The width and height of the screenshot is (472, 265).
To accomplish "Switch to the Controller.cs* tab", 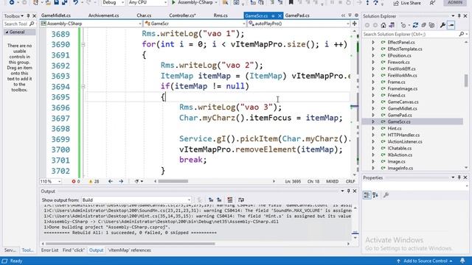I will (x=182, y=15).
